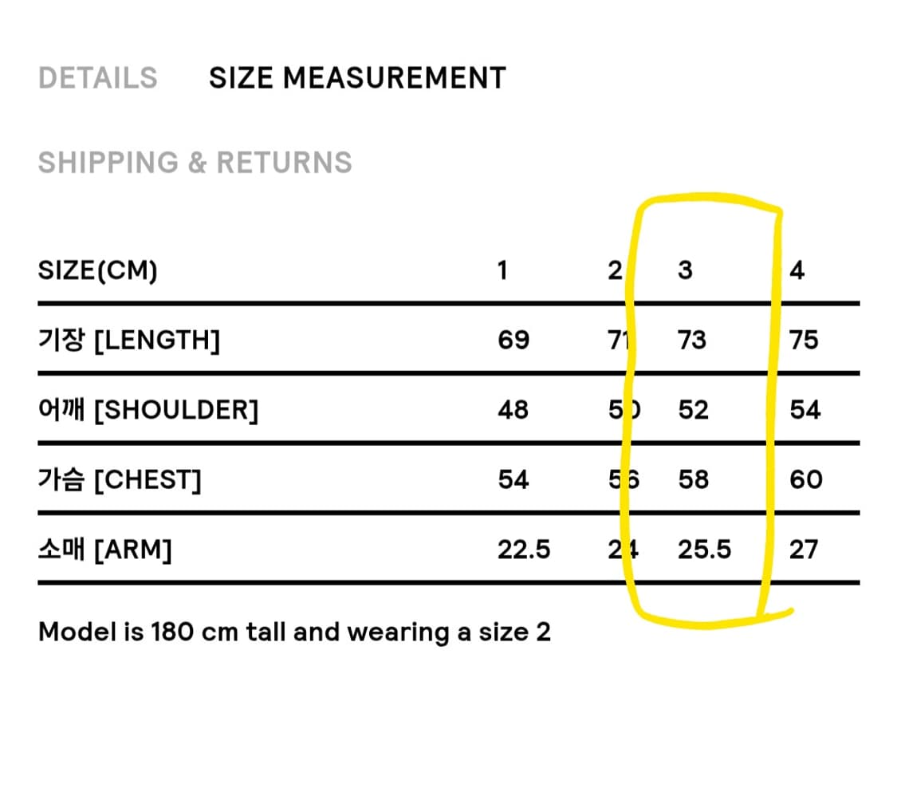Click length value 73 for size 3
Viewport: 897px width, 788px height.
[x=692, y=340]
